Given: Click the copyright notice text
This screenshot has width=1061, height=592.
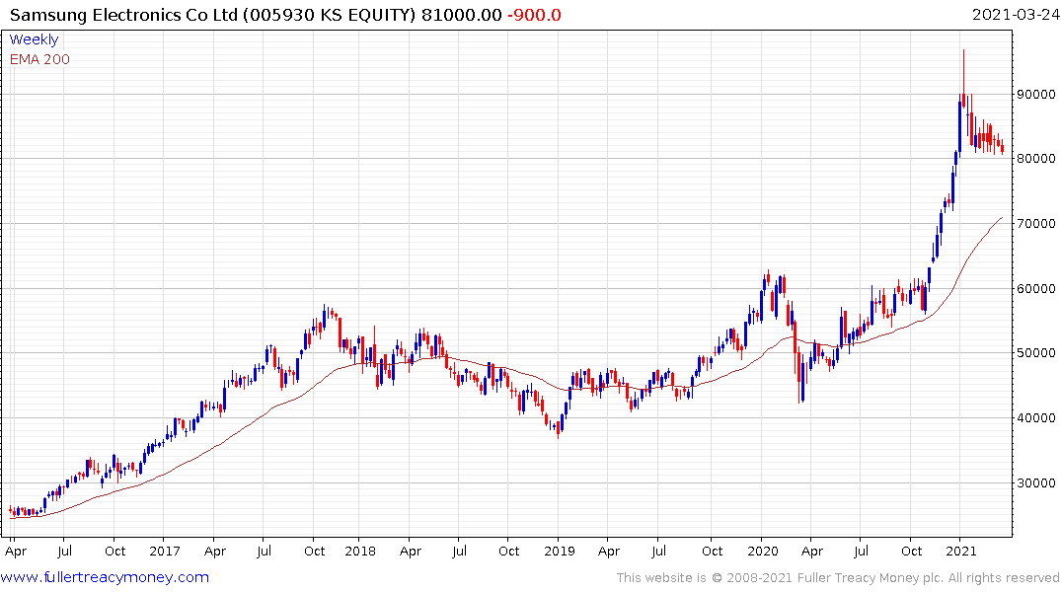Looking at the screenshot, I should click(838, 577).
